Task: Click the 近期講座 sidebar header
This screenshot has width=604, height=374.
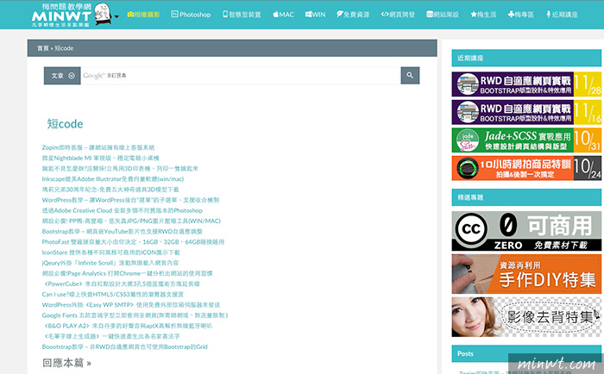Action: pos(526,58)
